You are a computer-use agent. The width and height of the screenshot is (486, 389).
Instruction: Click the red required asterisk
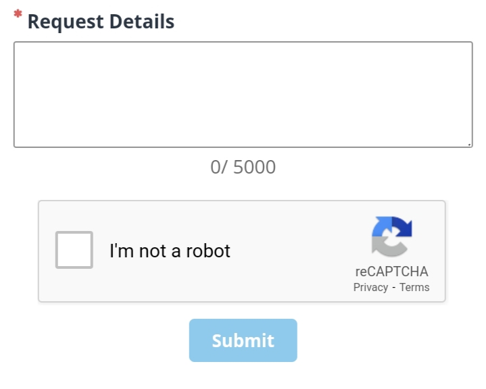tap(18, 16)
